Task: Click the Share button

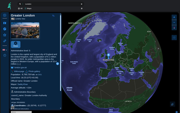Action: coord(16,44)
